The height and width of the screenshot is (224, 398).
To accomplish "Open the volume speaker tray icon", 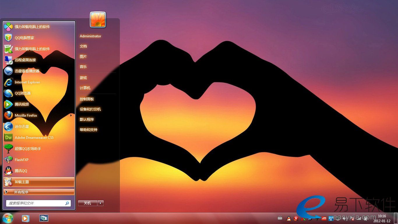I will click(x=345, y=218).
